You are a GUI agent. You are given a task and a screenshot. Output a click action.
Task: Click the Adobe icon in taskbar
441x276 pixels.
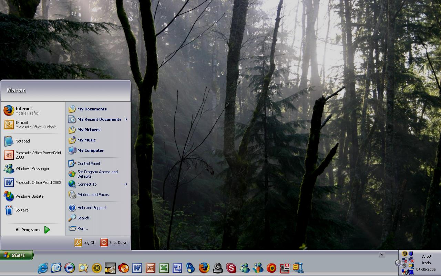click(285, 268)
